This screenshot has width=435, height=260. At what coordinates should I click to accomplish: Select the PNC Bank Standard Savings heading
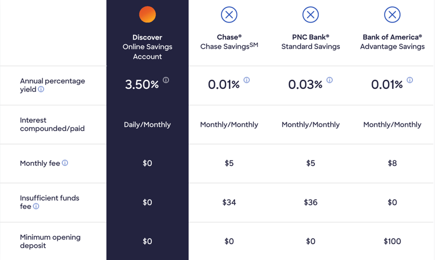tap(310, 42)
